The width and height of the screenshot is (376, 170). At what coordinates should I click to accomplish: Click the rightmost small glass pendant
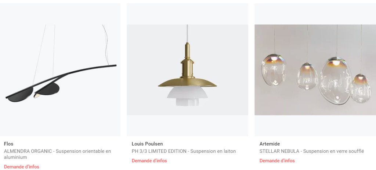tap(361, 88)
